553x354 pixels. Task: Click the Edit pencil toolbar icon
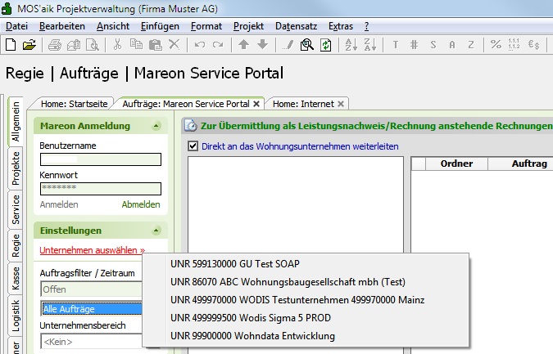(288, 45)
